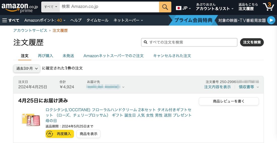The image size is (277, 143).
Task: Open the 過去3か月 period dropdown
Action: (x=27, y=68)
